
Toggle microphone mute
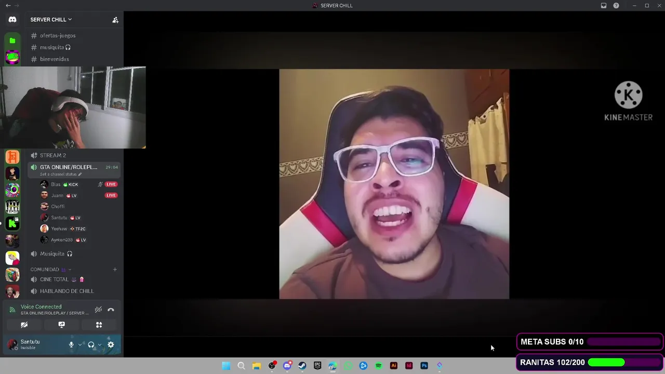[71, 344]
